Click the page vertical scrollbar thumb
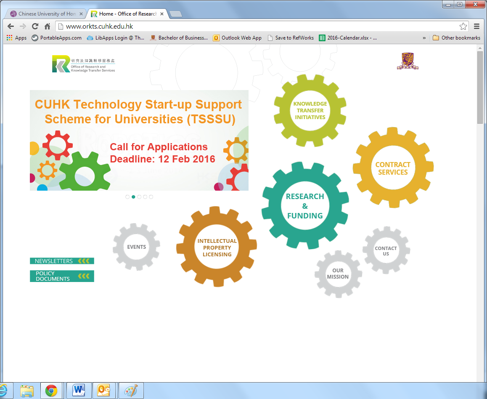The width and height of the screenshot is (487, 399). [x=480, y=88]
